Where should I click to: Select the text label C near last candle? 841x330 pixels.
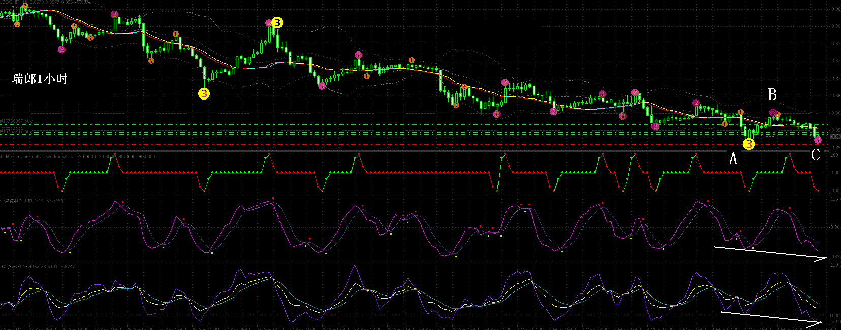pos(816,155)
